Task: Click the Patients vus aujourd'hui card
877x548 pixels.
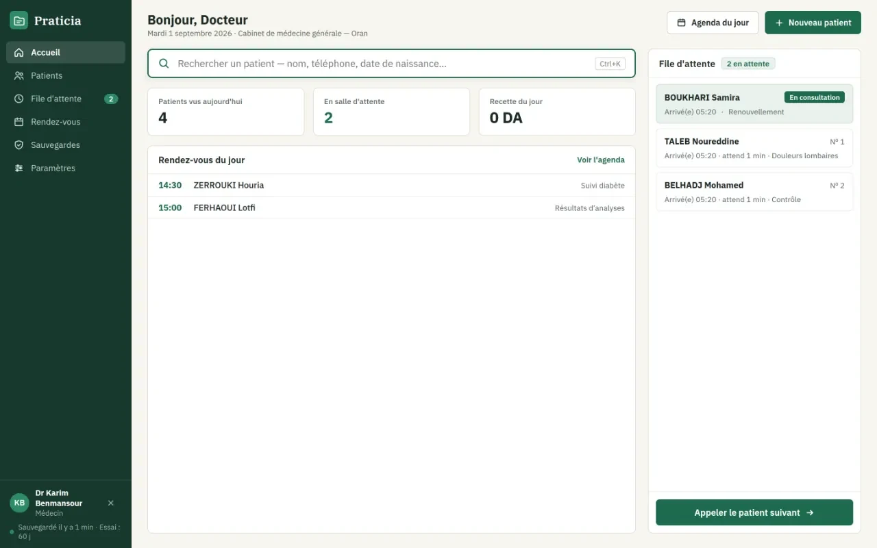Action: click(x=226, y=112)
